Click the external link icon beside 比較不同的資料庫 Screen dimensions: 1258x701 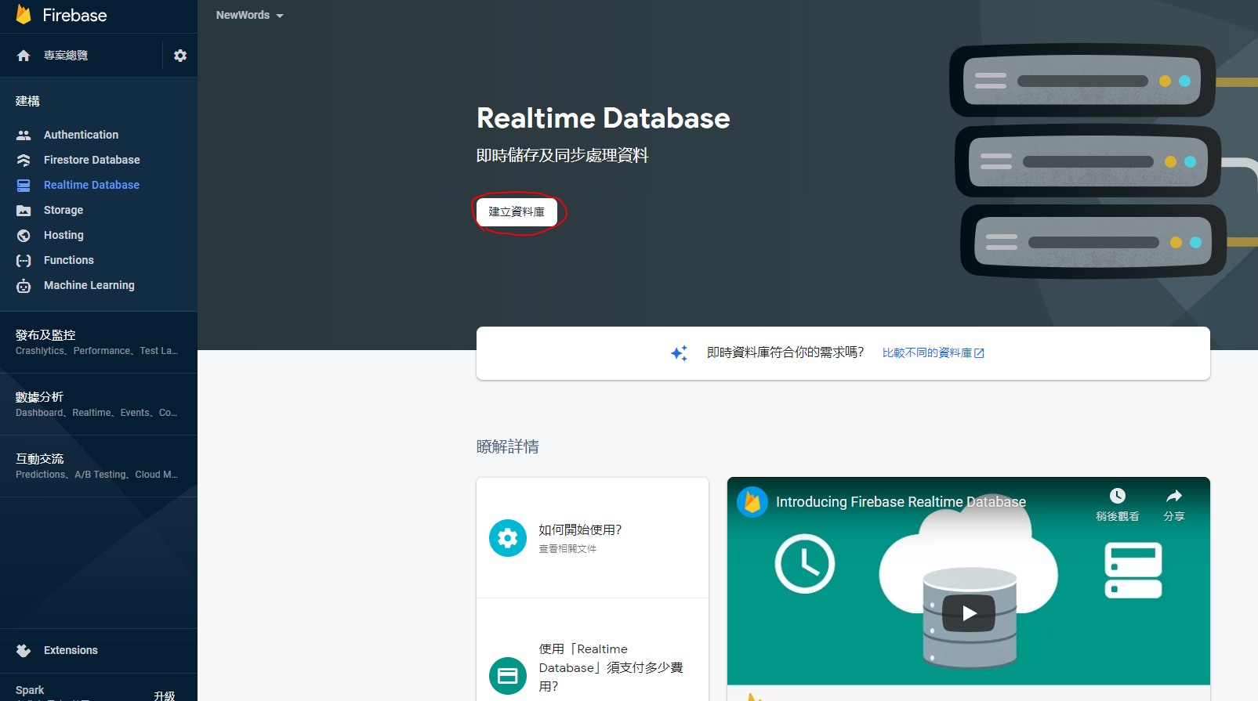(x=979, y=353)
